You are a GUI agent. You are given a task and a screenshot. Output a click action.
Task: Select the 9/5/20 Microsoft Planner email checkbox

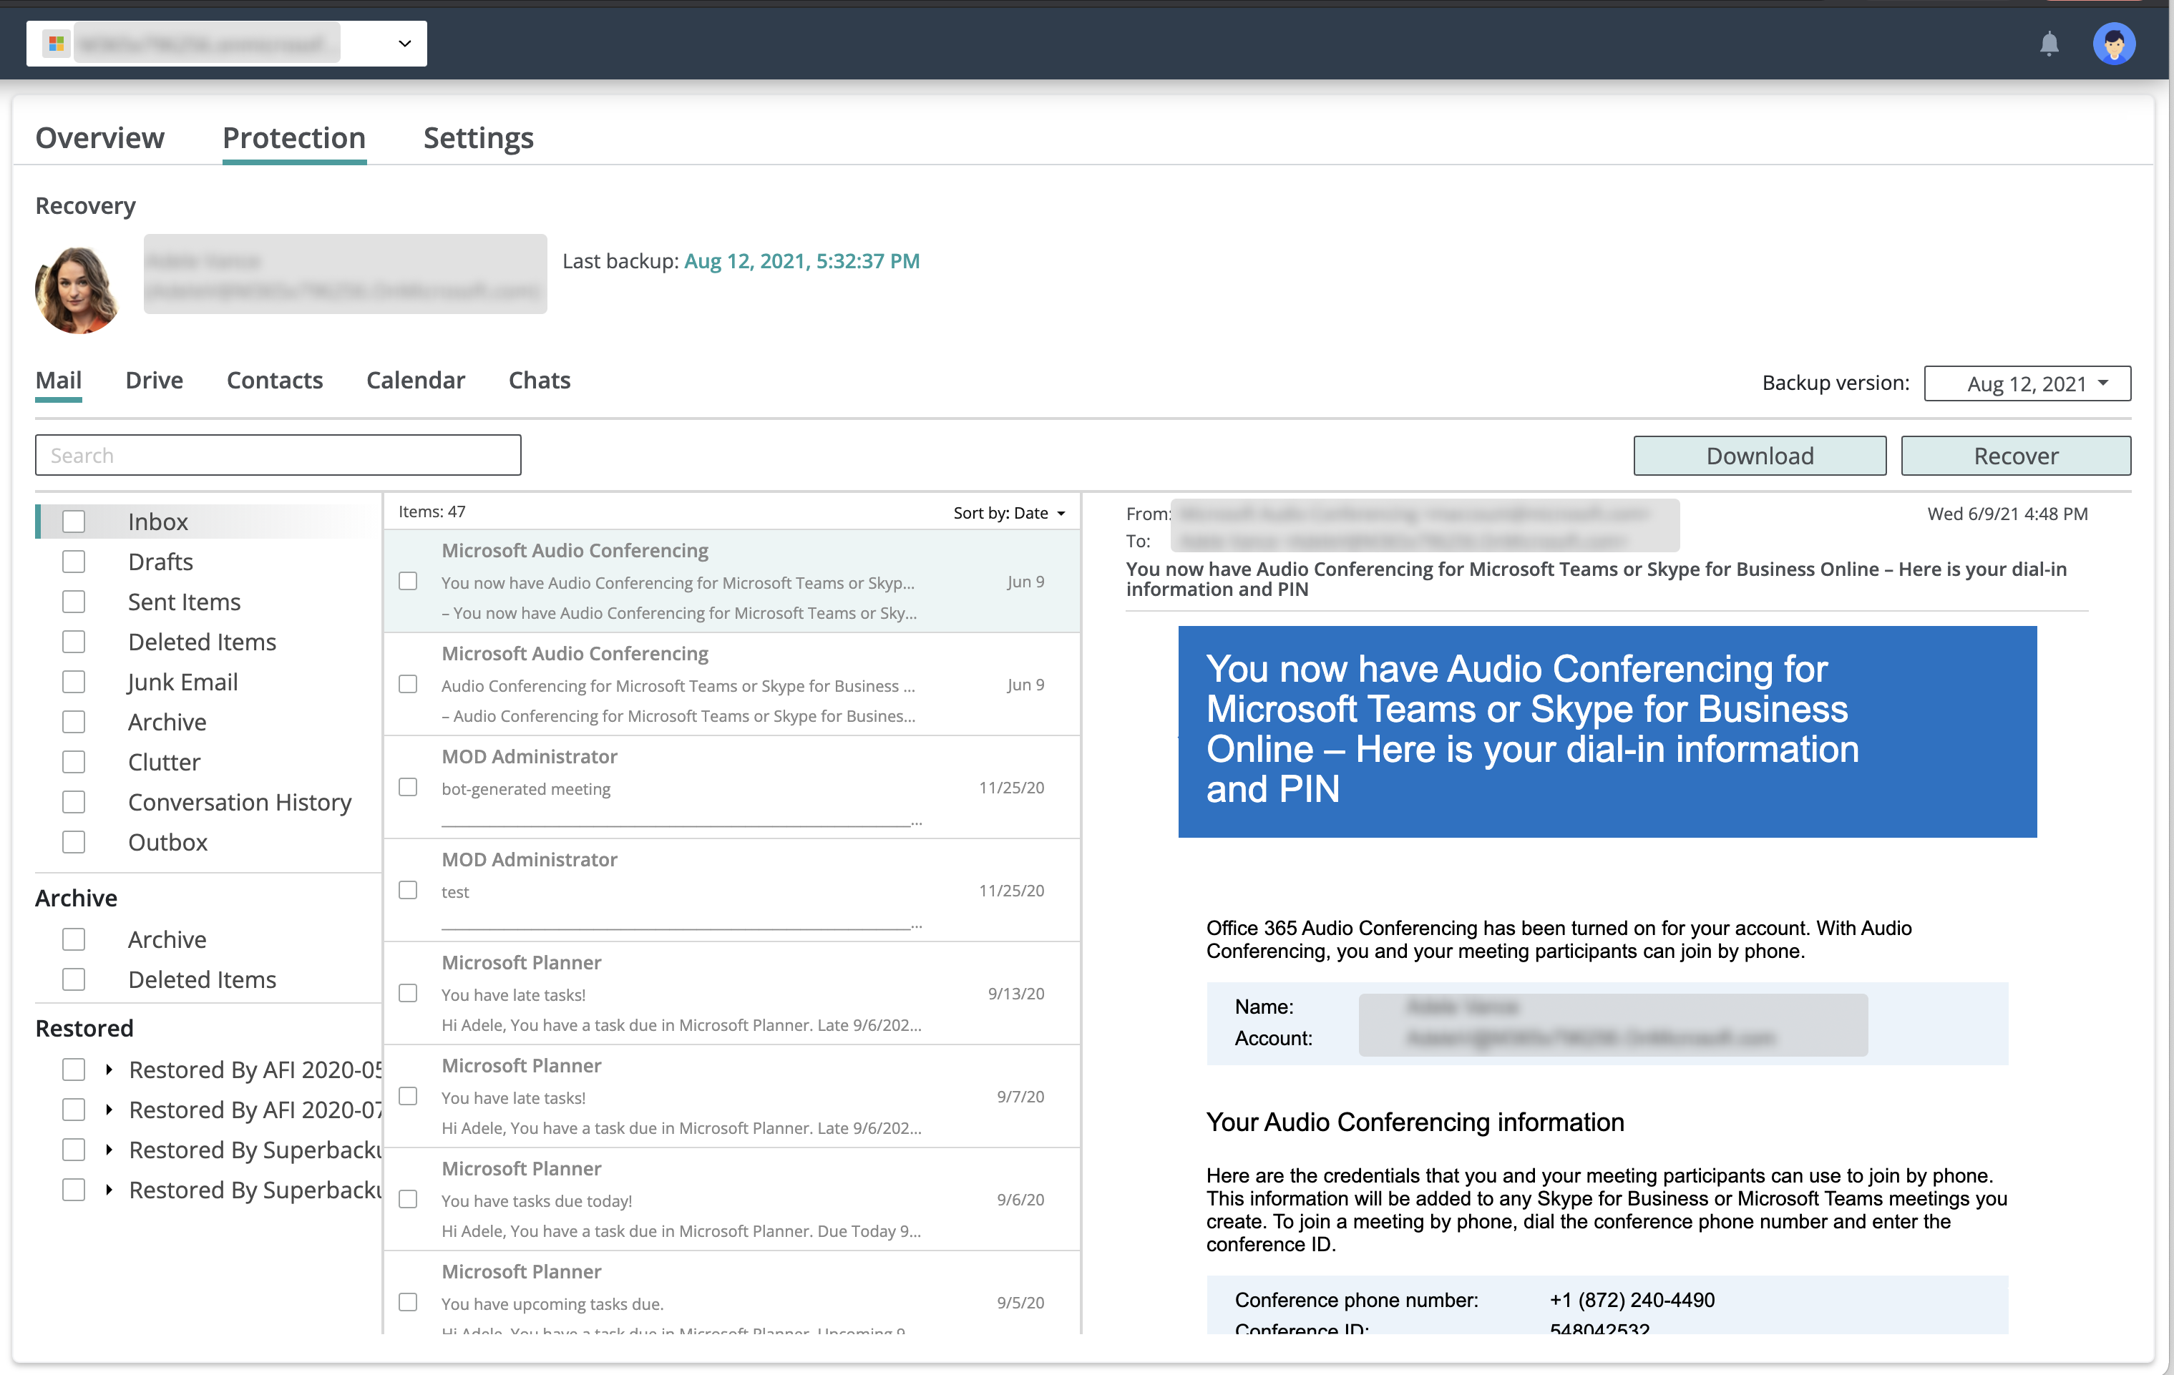[408, 1302]
